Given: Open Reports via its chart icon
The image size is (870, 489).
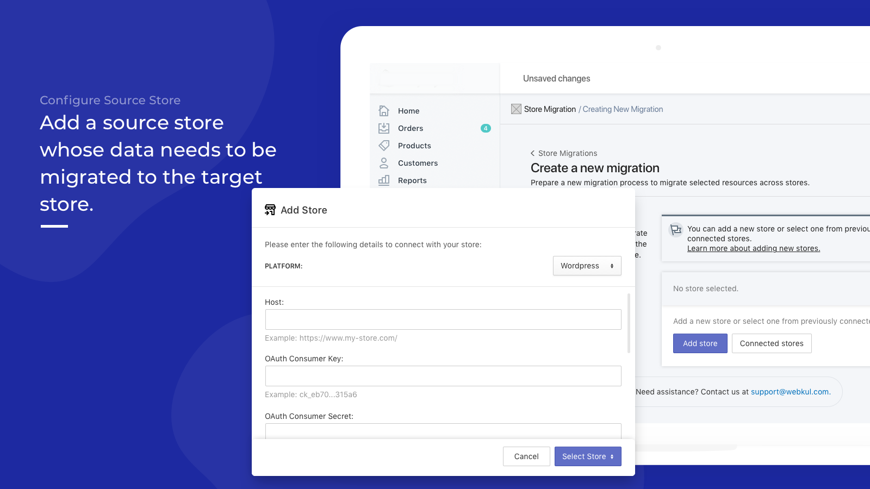Looking at the screenshot, I should click(384, 180).
